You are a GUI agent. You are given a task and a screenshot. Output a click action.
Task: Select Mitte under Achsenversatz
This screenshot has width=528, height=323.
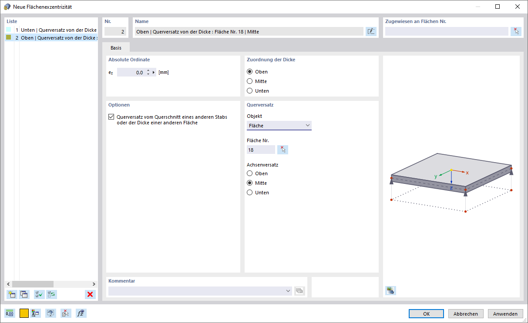click(250, 183)
